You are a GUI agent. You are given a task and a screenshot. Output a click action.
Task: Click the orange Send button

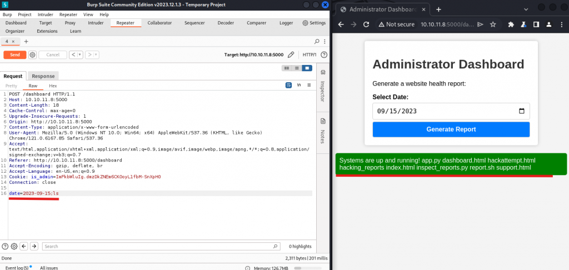pyautogui.click(x=15, y=55)
